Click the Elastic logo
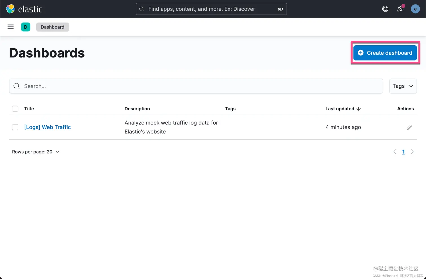 point(24,9)
